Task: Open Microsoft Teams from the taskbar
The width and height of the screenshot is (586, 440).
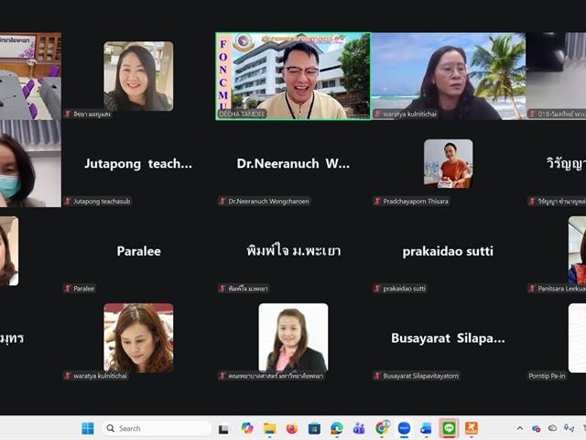Action: click(359, 428)
